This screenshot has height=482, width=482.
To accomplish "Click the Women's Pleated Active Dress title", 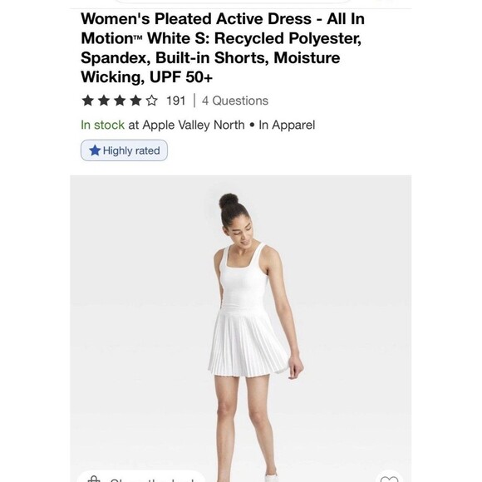I will click(196, 19).
